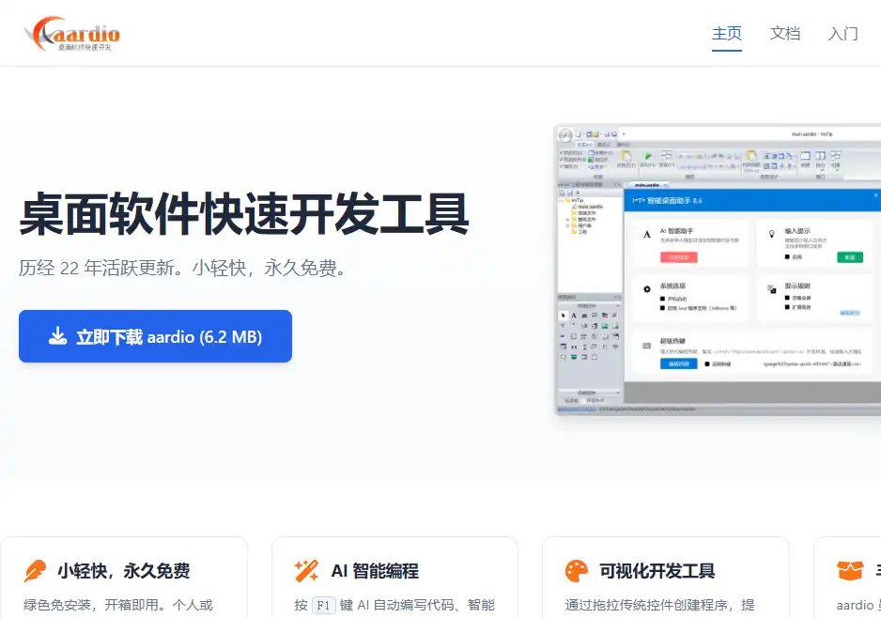Screen dimensions: 881x618
Task: Click the headline 桌面软件快速开发工具
Action: coord(244,213)
